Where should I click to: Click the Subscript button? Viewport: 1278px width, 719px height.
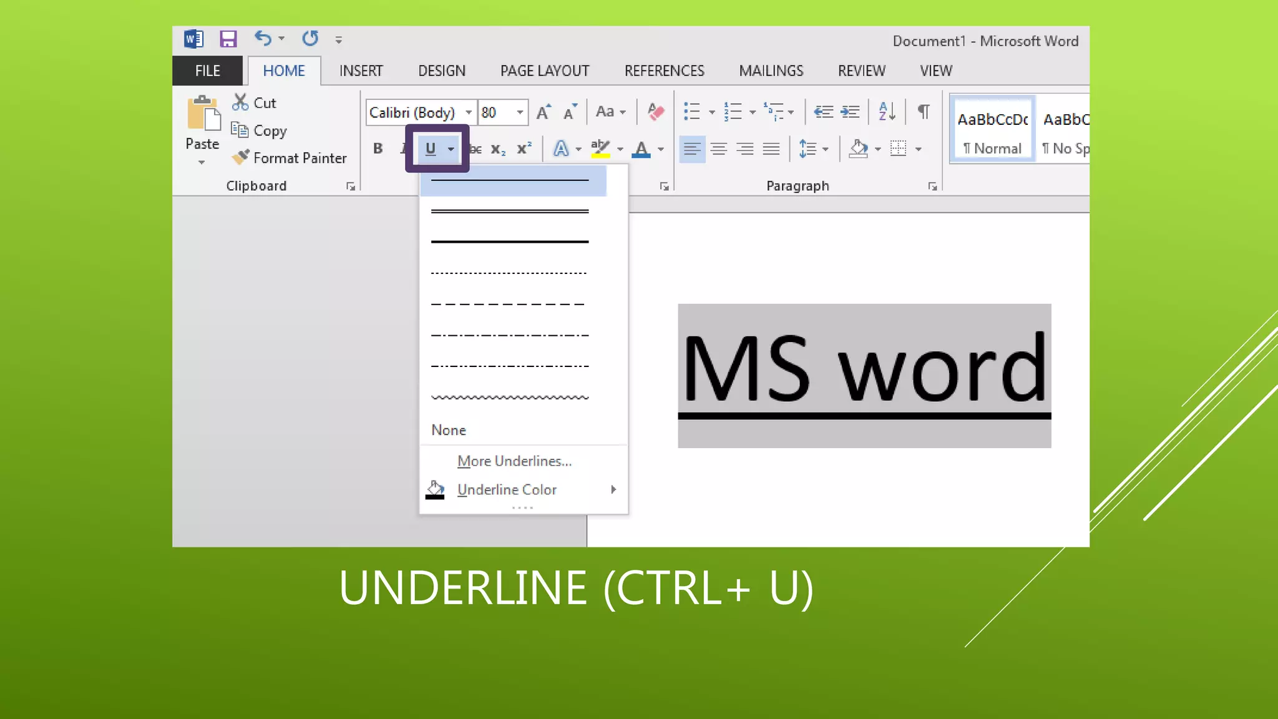click(x=498, y=149)
